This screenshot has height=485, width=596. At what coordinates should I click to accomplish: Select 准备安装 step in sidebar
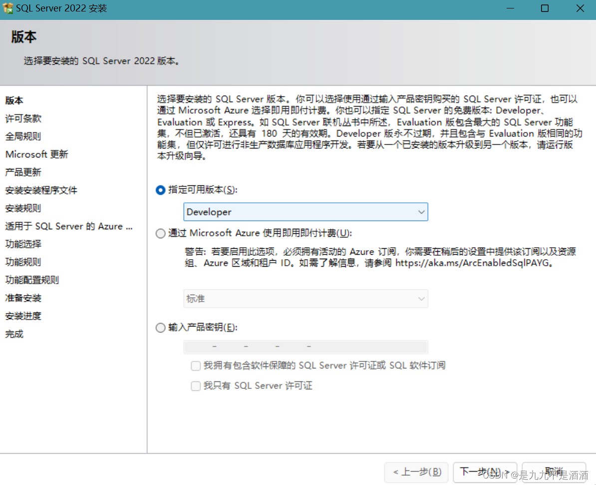(23, 298)
